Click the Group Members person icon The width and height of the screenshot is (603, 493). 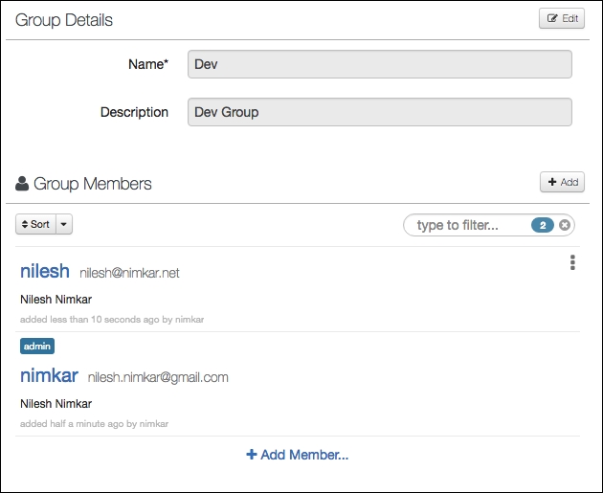coord(22,184)
